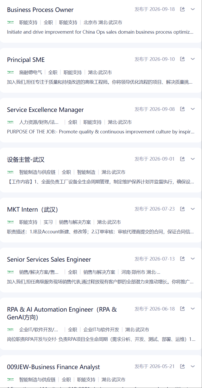The image size is (202, 388).
Task: Expand the MKT Intern（武汉）details
Action: pos(193,209)
